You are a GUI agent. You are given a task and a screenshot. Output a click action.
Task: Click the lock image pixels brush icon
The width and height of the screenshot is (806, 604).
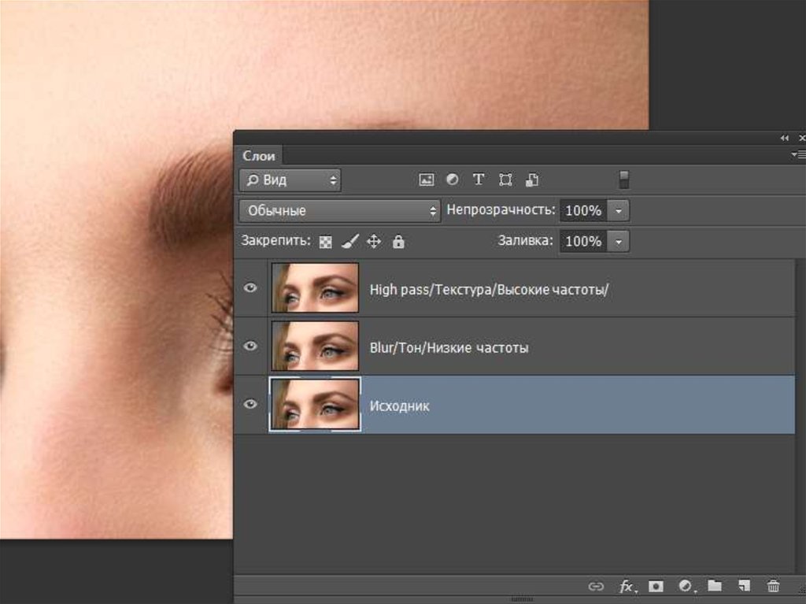350,242
